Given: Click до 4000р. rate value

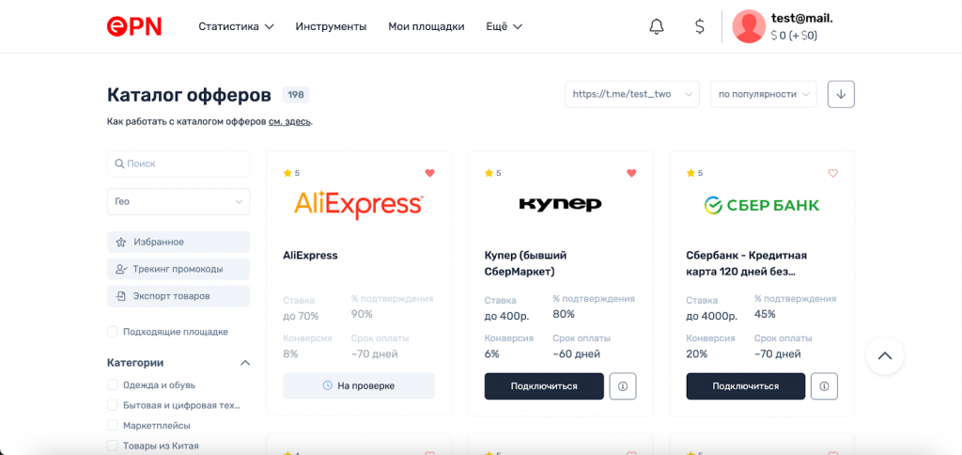Looking at the screenshot, I should (711, 316).
